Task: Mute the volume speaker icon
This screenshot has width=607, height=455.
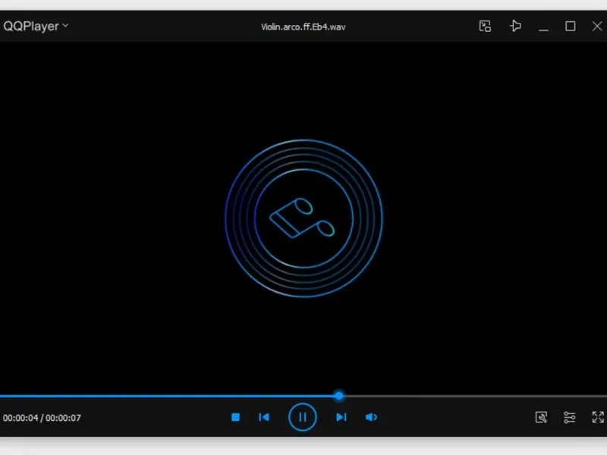Action: point(371,417)
